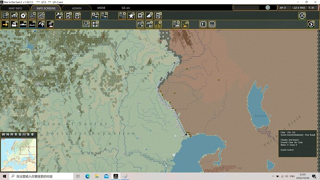320x180 pixels.
Task: Click the GS-on label in top bar
Action: tap(126, 8)
